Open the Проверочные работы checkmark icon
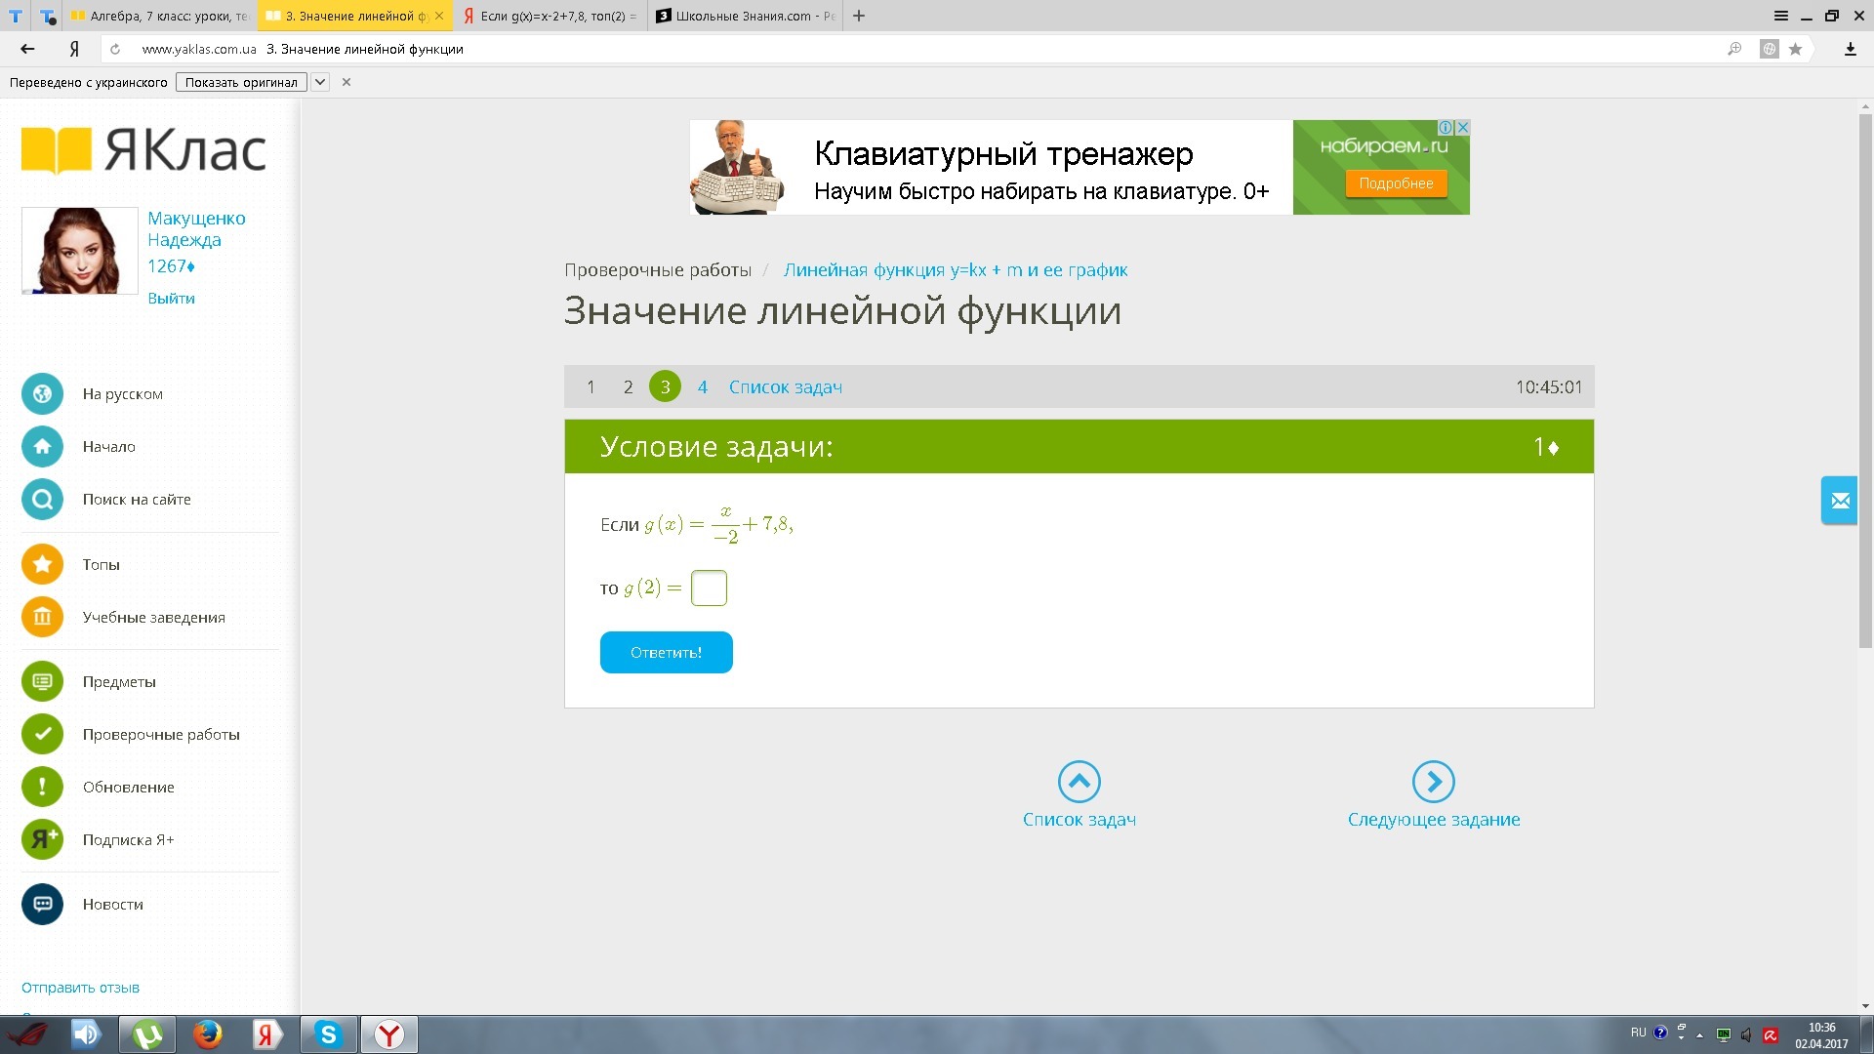This screenshot has width=1874, height=1054. 42,734
